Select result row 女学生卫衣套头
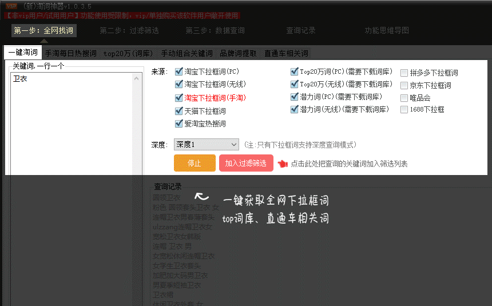Screen dimensions: 492x306 coord(177,266)
